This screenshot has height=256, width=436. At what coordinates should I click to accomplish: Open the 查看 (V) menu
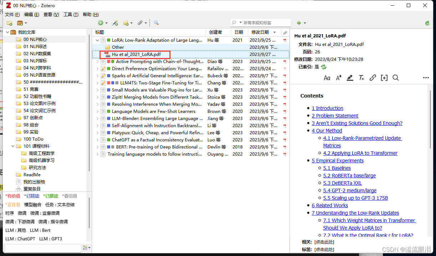tap(51, 15)
